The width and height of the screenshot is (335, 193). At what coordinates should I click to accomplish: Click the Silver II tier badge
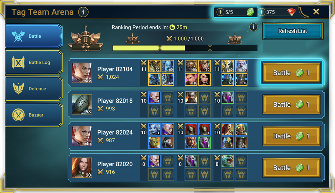click(86, 39)
